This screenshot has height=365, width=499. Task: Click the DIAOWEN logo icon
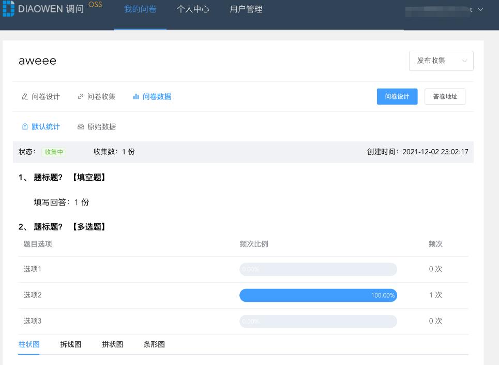(x=8, y=8)
